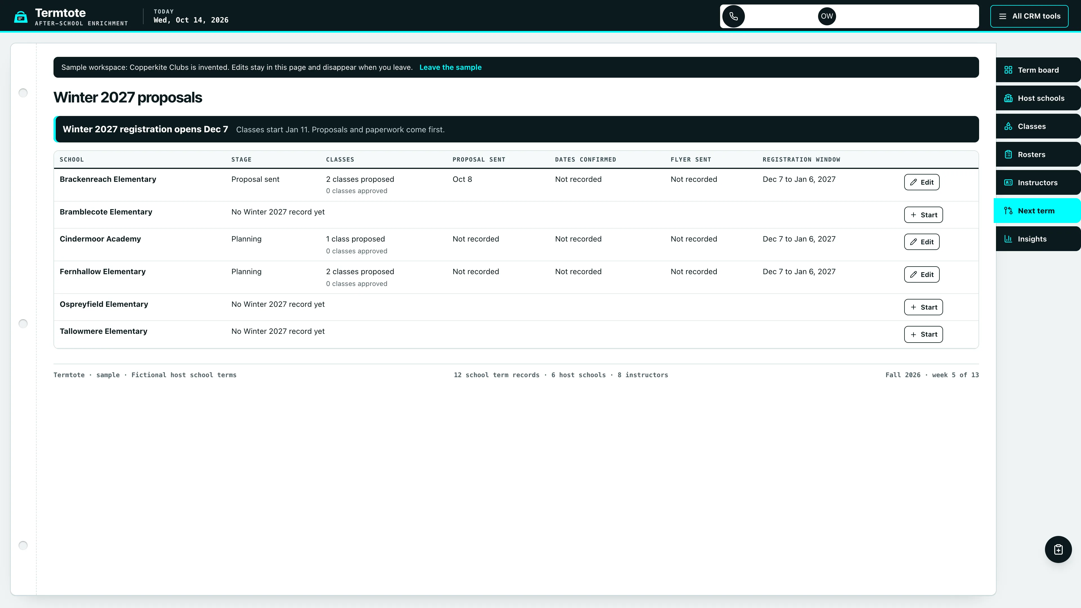Start Ospreyfield Elementary Winter 2027 record

point(923,307)
